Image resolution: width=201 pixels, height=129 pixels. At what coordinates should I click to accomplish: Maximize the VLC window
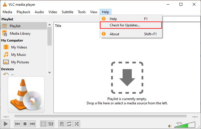(x=181, y=4)
